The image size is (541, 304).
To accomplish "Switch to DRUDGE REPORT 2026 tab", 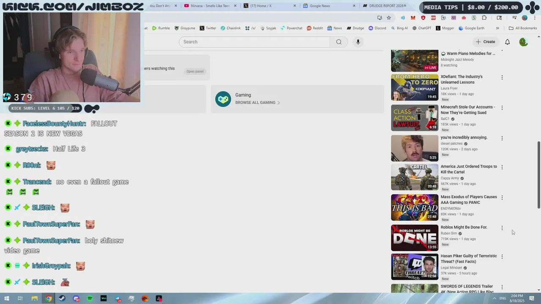I will click(x=385, y=6).
